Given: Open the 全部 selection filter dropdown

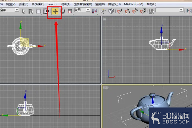Looking at the screenshot, I should [17, 10].
